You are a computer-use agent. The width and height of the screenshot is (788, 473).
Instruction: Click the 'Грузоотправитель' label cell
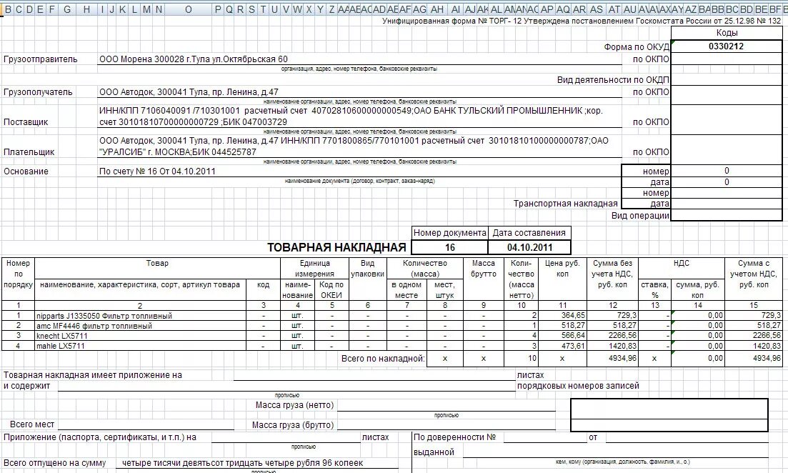[x=41, y=59]
